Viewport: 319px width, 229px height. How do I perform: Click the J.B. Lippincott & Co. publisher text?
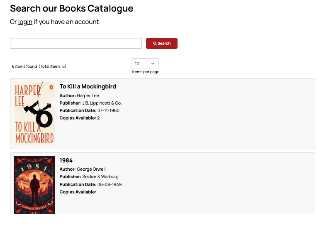[x=102, y=103]
